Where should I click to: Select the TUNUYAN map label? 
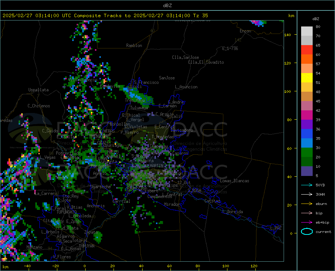[x=86, y=246]
